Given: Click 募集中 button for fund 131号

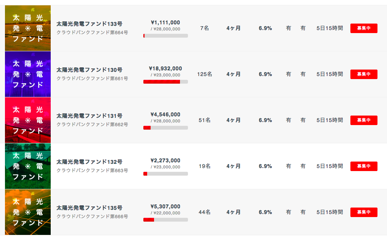Looking at the screenshot, I should 364,121.
